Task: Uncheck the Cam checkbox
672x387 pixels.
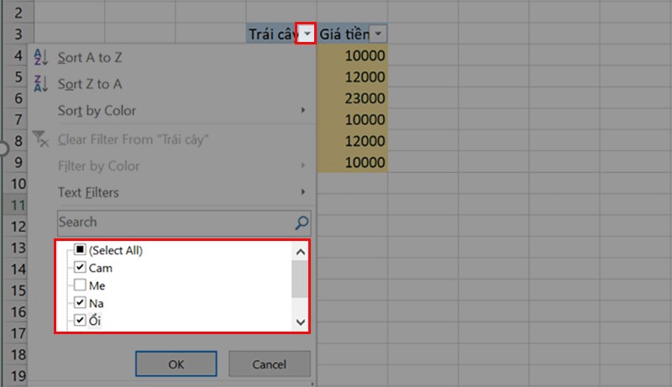Action: (x=80, y=268)
